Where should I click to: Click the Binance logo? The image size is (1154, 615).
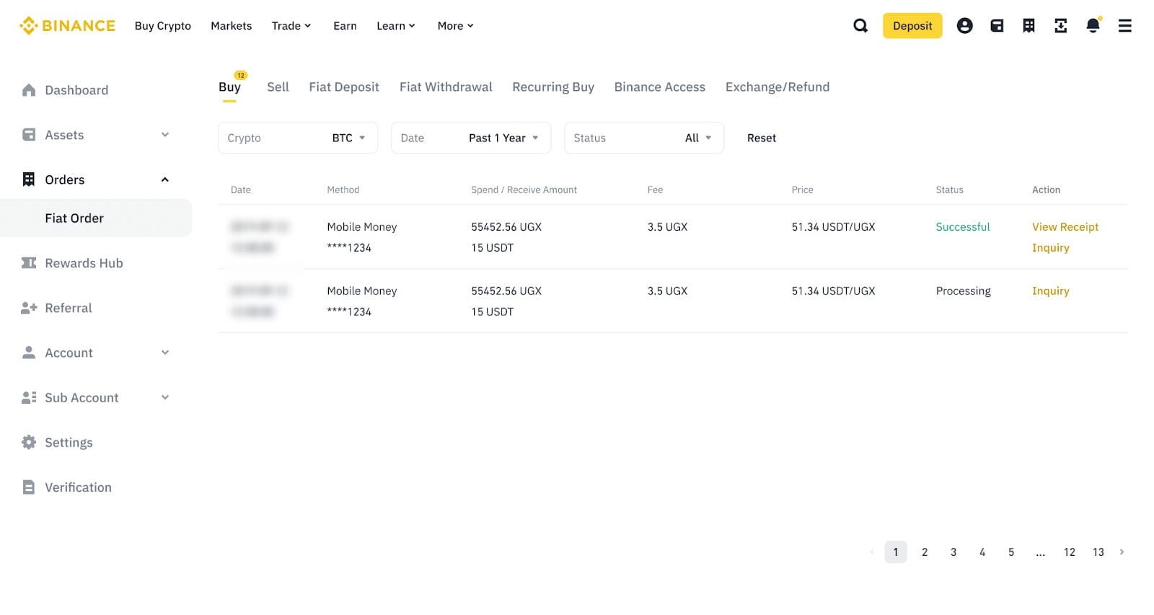coord(67,26)
